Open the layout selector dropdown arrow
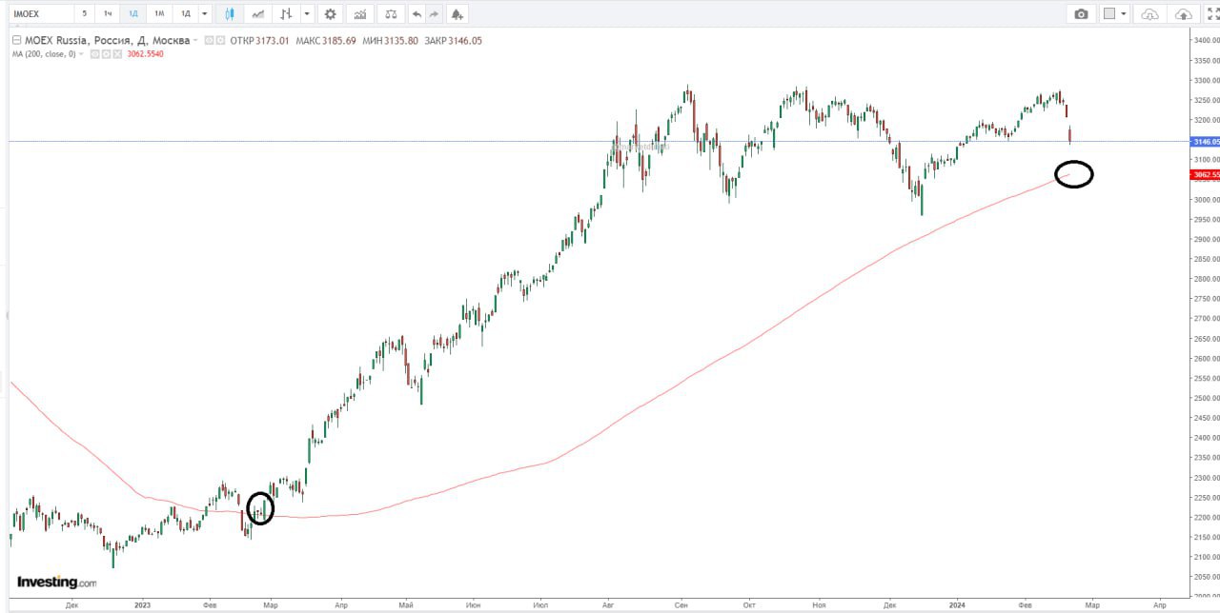 (1125, 14)
